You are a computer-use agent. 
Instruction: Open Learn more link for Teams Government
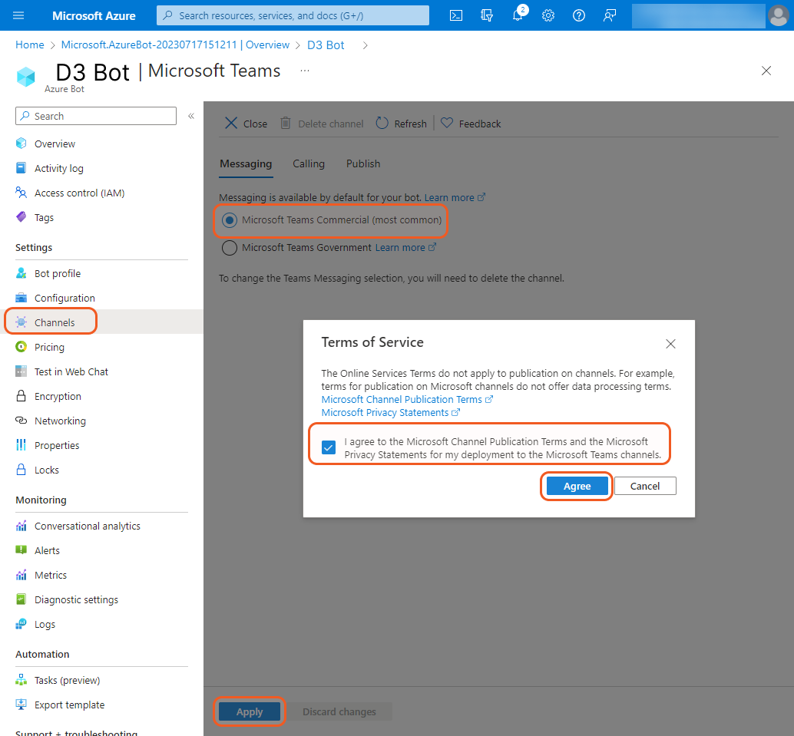405,248
